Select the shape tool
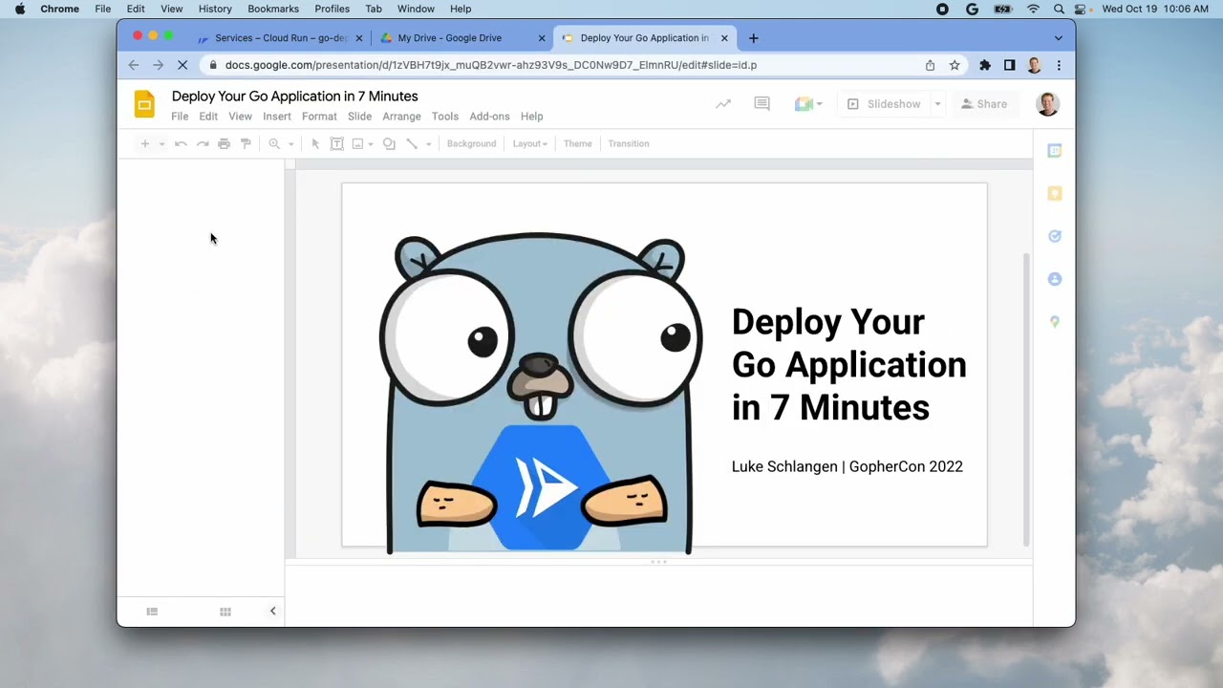The height and width of the screenshot is (688, 1223). [389, 143]
